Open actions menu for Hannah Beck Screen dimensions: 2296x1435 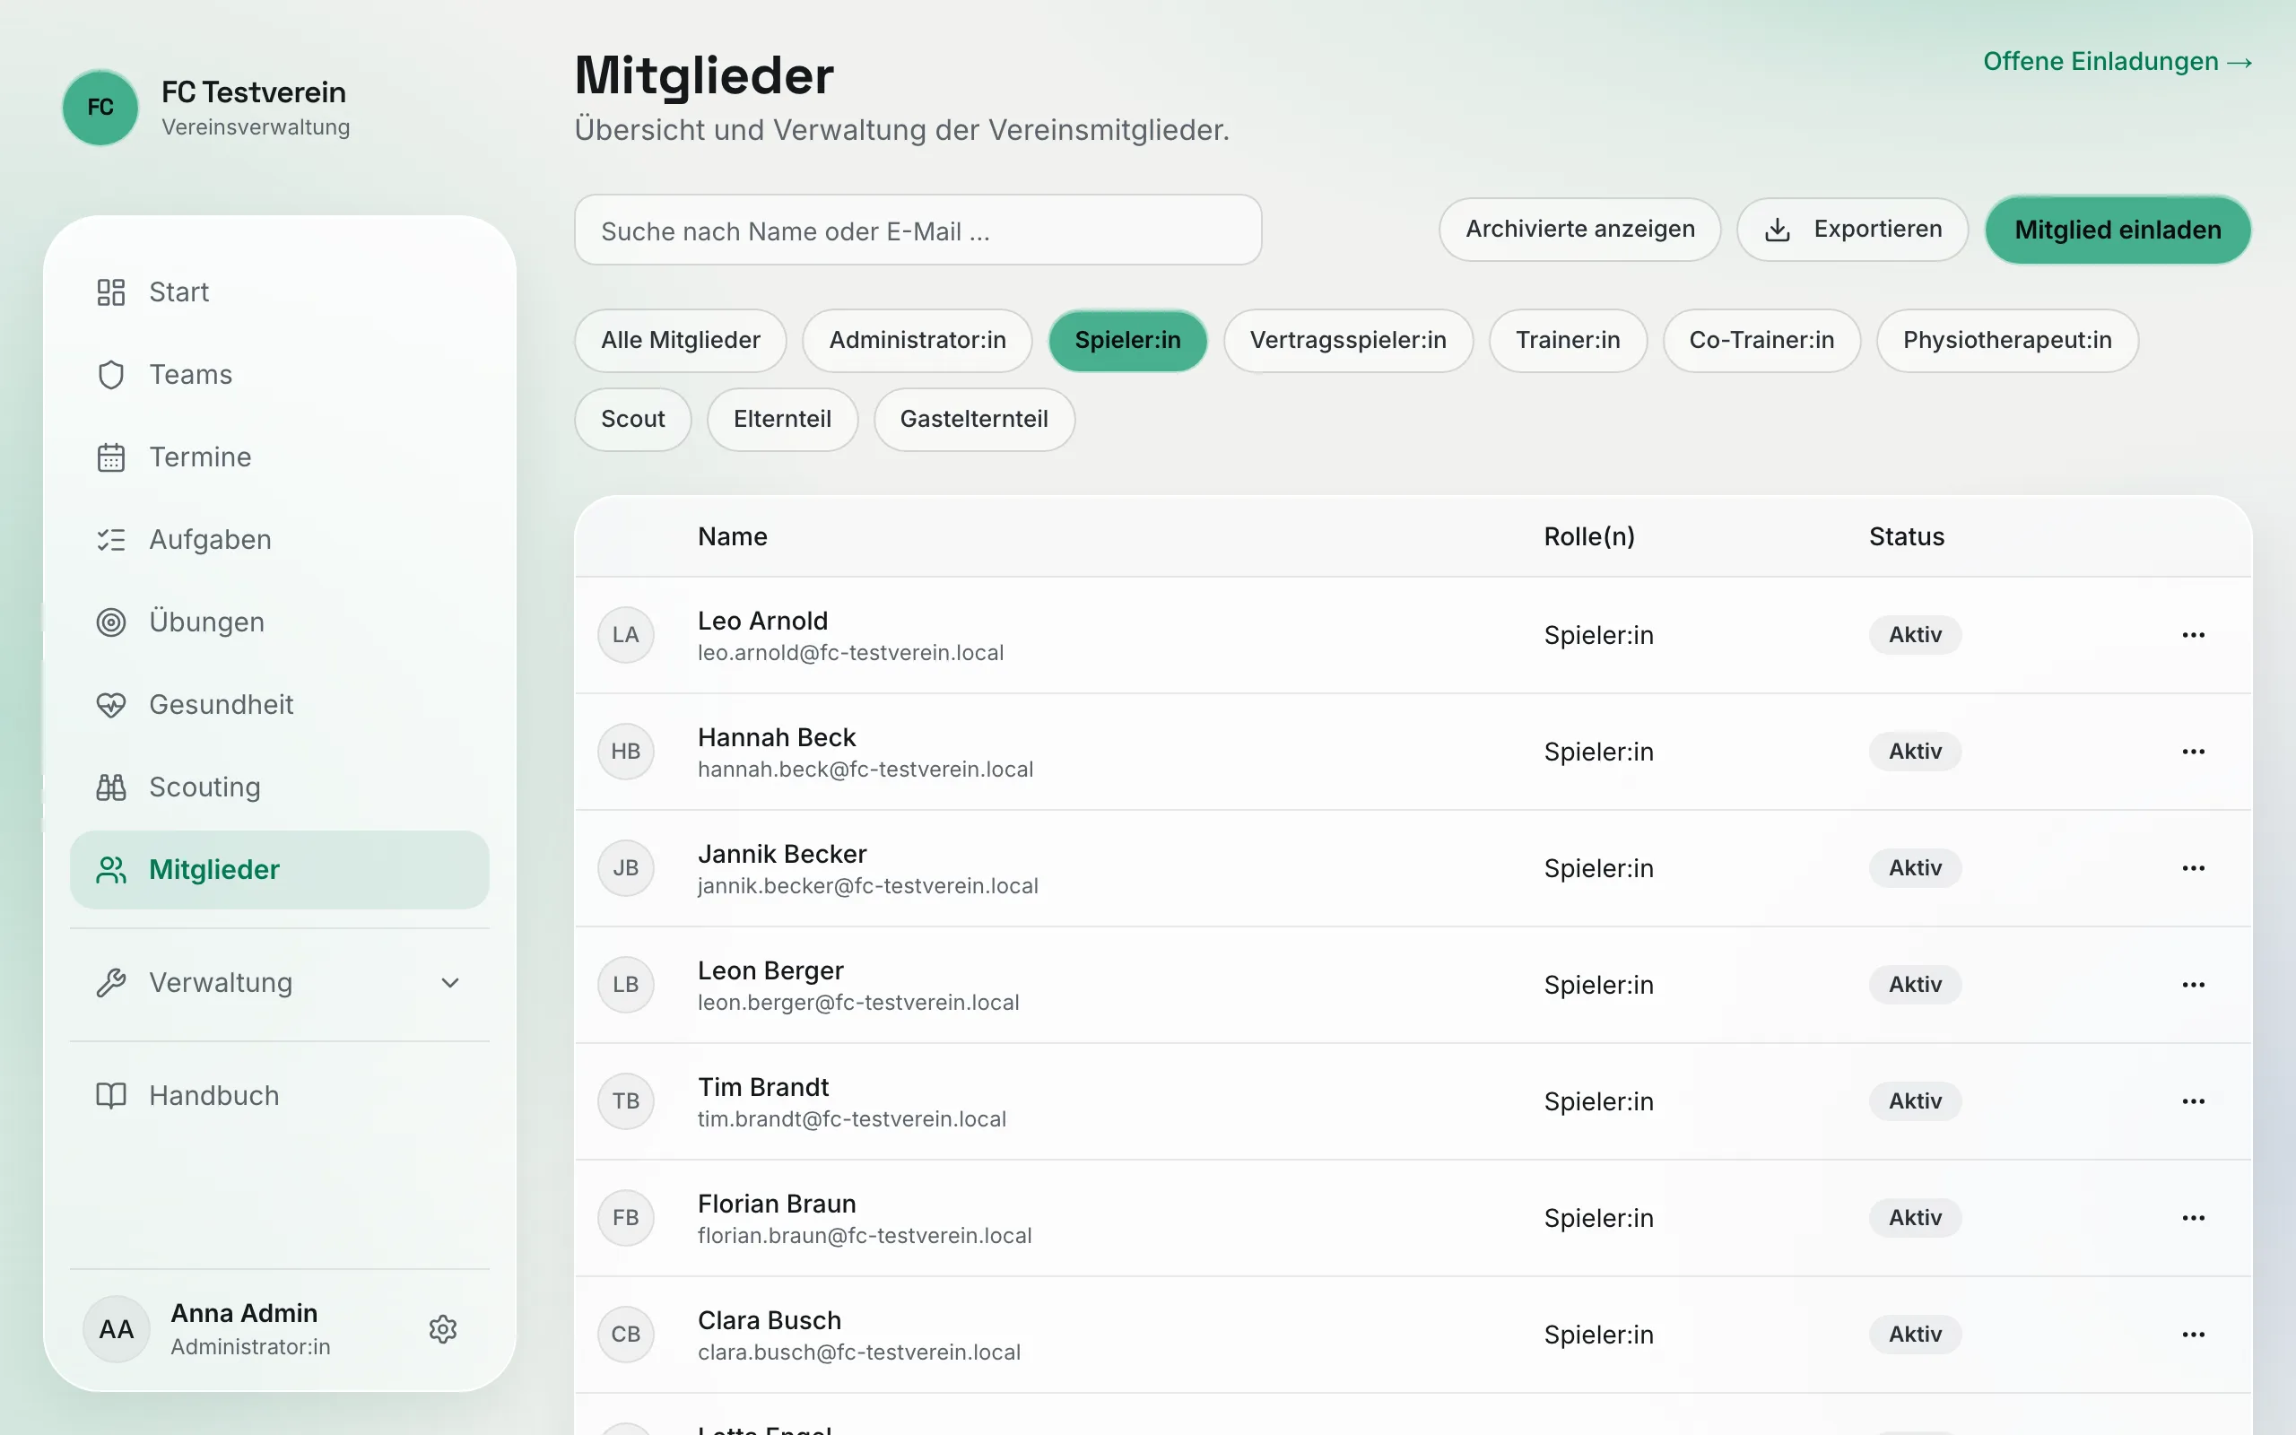tap(2194, 752)
